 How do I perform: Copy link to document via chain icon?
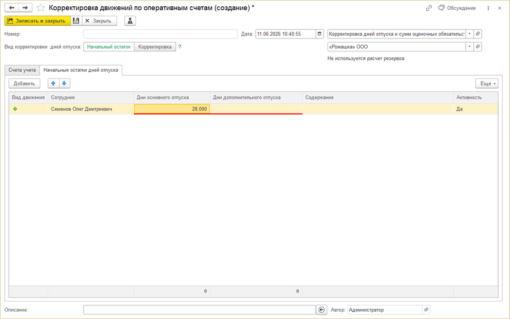coord(429,8)
